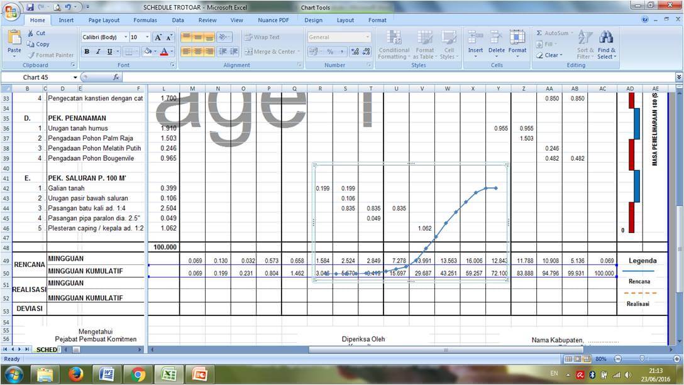Open Conditional Formatting options

pyautogui.click(x=394, y=45)
